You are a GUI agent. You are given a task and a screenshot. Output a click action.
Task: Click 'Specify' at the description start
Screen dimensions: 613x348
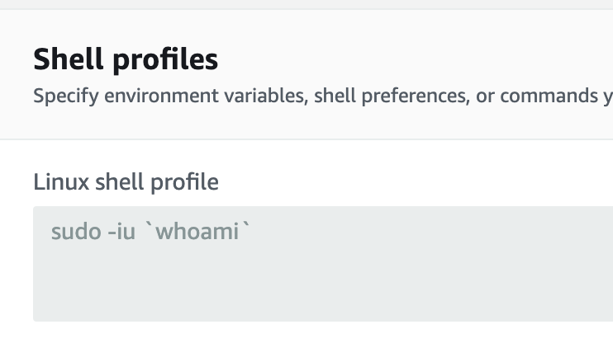[x=66, y=96]
